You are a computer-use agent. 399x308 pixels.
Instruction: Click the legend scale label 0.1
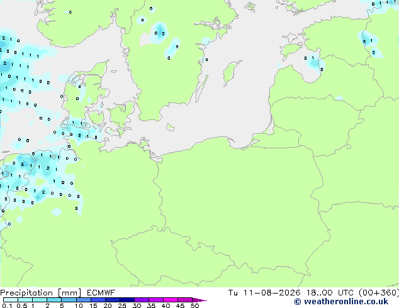[x=7, y=305]
